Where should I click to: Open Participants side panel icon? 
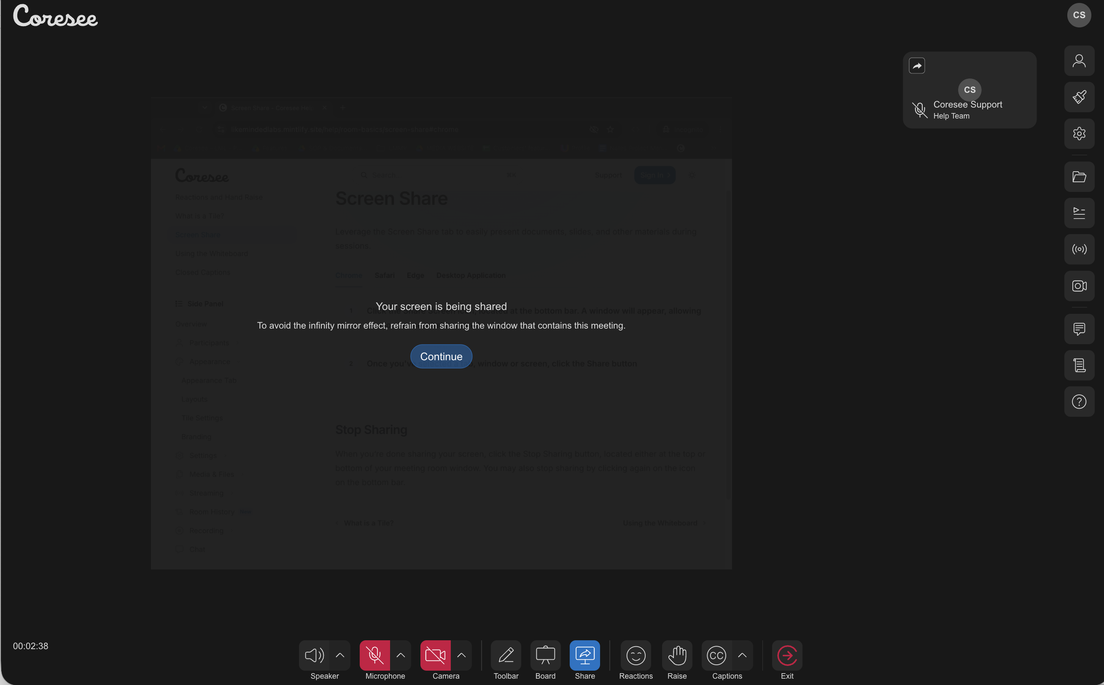[1079, 61]
